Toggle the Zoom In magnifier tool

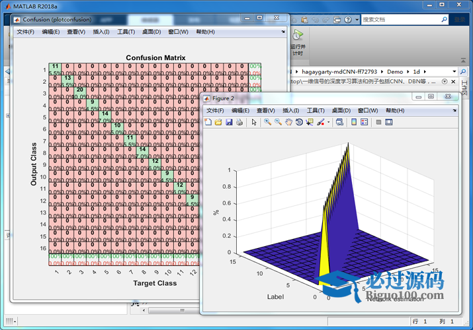pyautogui.click(x=267, y=122)
